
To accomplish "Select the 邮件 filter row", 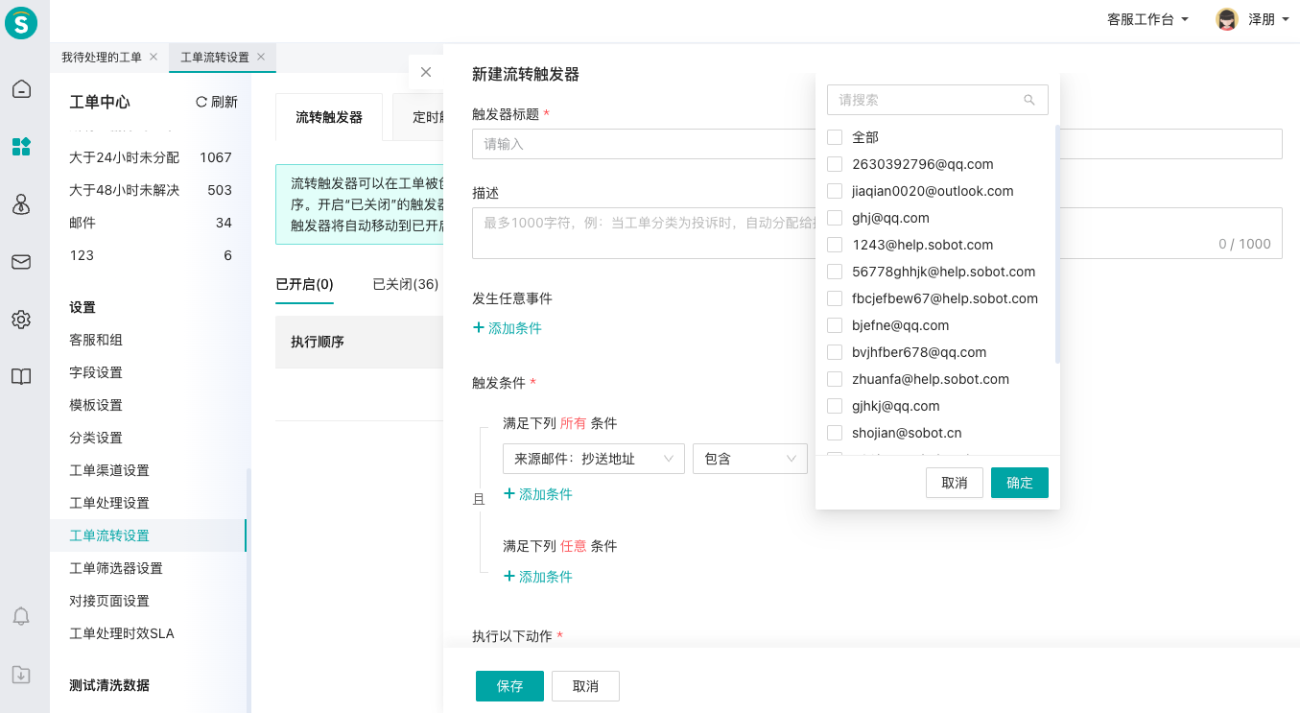I will pyautogui.click(x=151, y=223).
